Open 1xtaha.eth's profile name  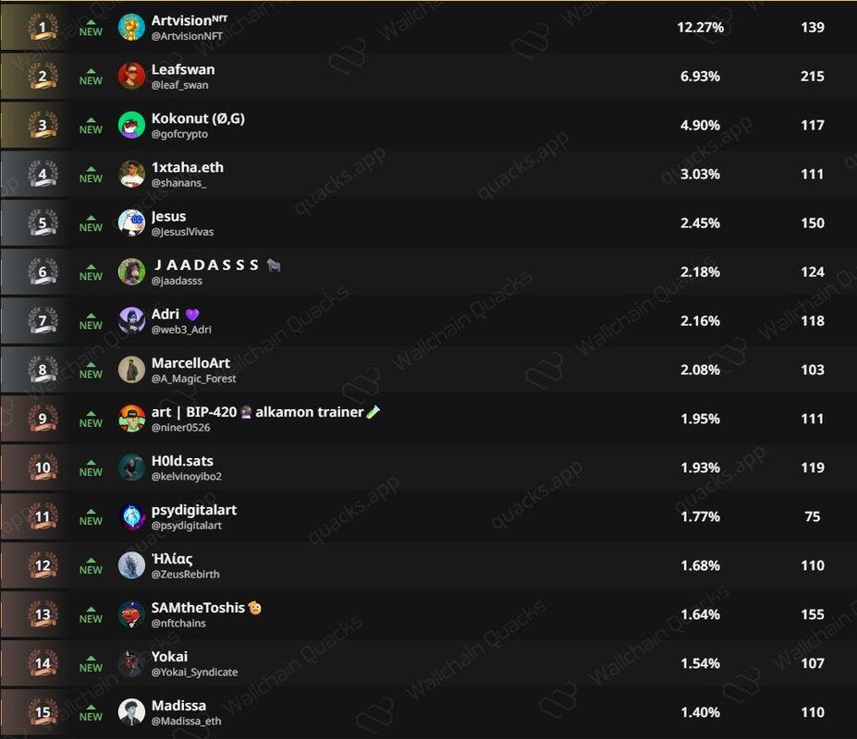pyautogui.click(x=188, y=167)
